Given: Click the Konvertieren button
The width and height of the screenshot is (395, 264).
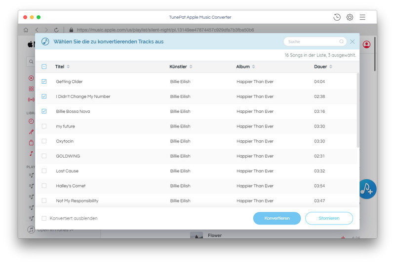Looking at the screenshot, I should (277, 218).
